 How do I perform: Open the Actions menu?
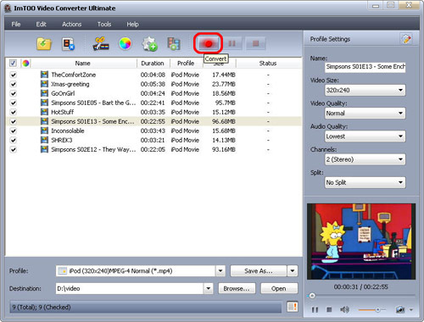[72, 25]
